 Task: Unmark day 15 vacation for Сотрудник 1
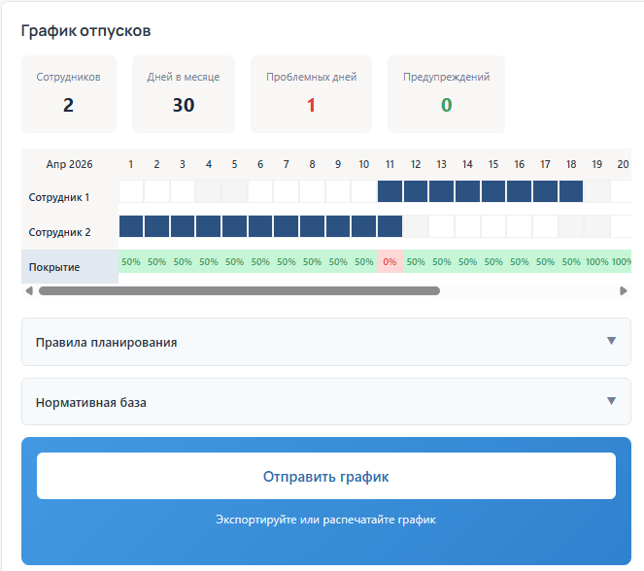coord(493,191)
